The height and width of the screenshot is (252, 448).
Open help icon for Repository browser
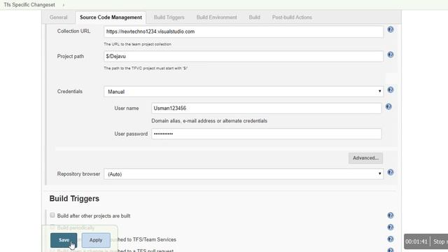(x=391, y=172)
